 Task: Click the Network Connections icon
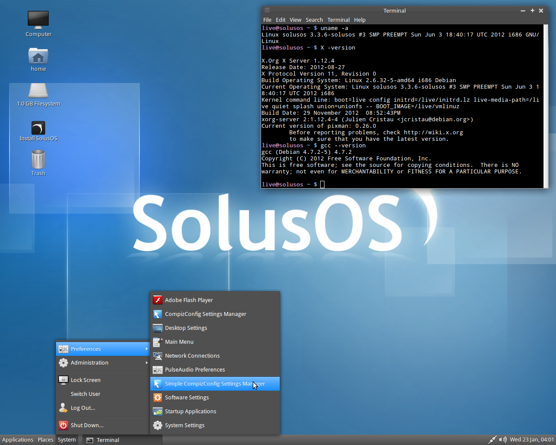(158, 355)
